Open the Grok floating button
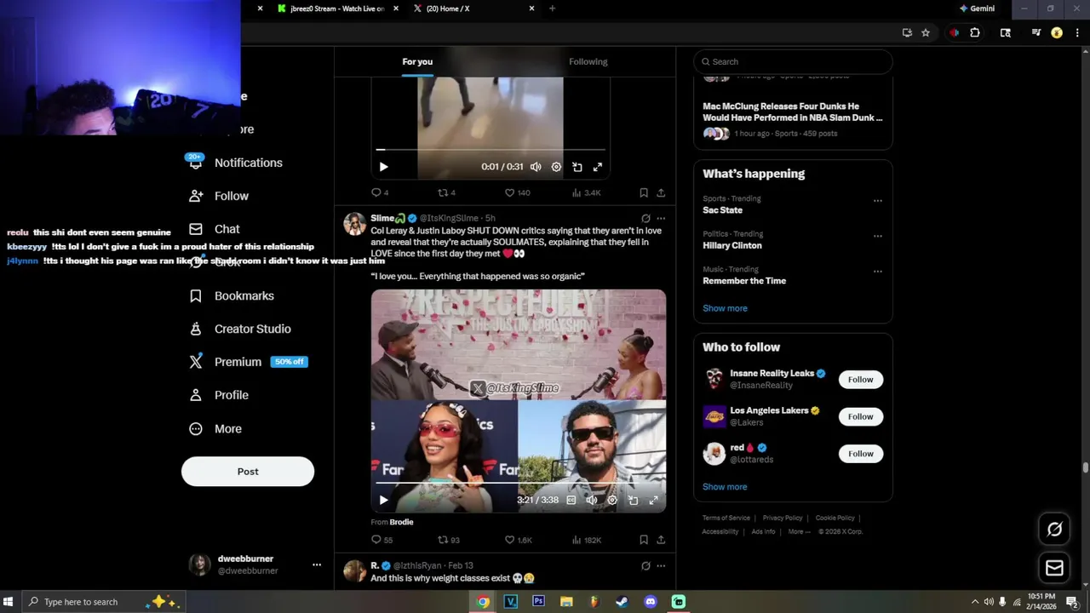Image resolution: width=1090 pixels, height=613 pixels. tap(1054, 530)
